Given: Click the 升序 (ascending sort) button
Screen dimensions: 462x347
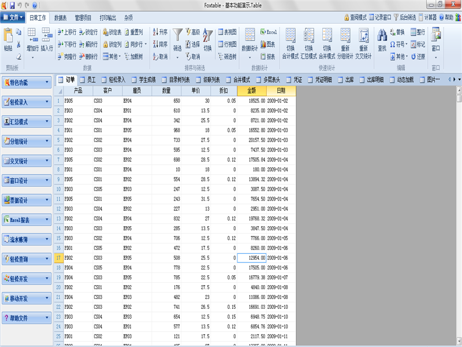Looking at the screenshot, I should click(160, 32).
